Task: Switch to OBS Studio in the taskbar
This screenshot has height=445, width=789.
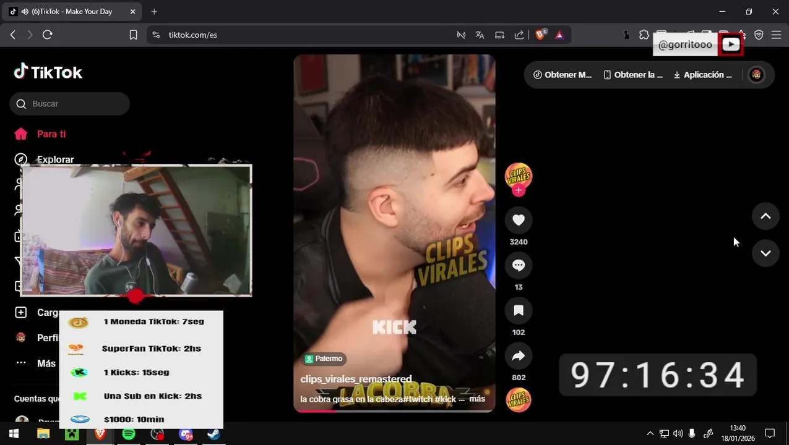Action: [157, 434]
